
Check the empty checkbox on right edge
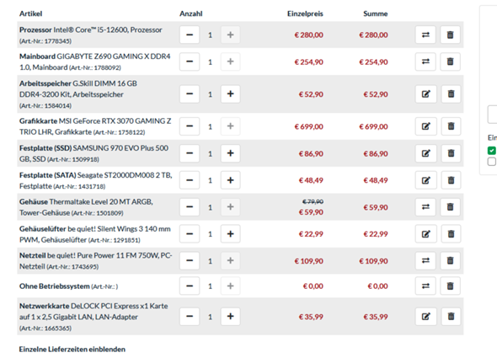pyautogui.click(x=492, y=162)
